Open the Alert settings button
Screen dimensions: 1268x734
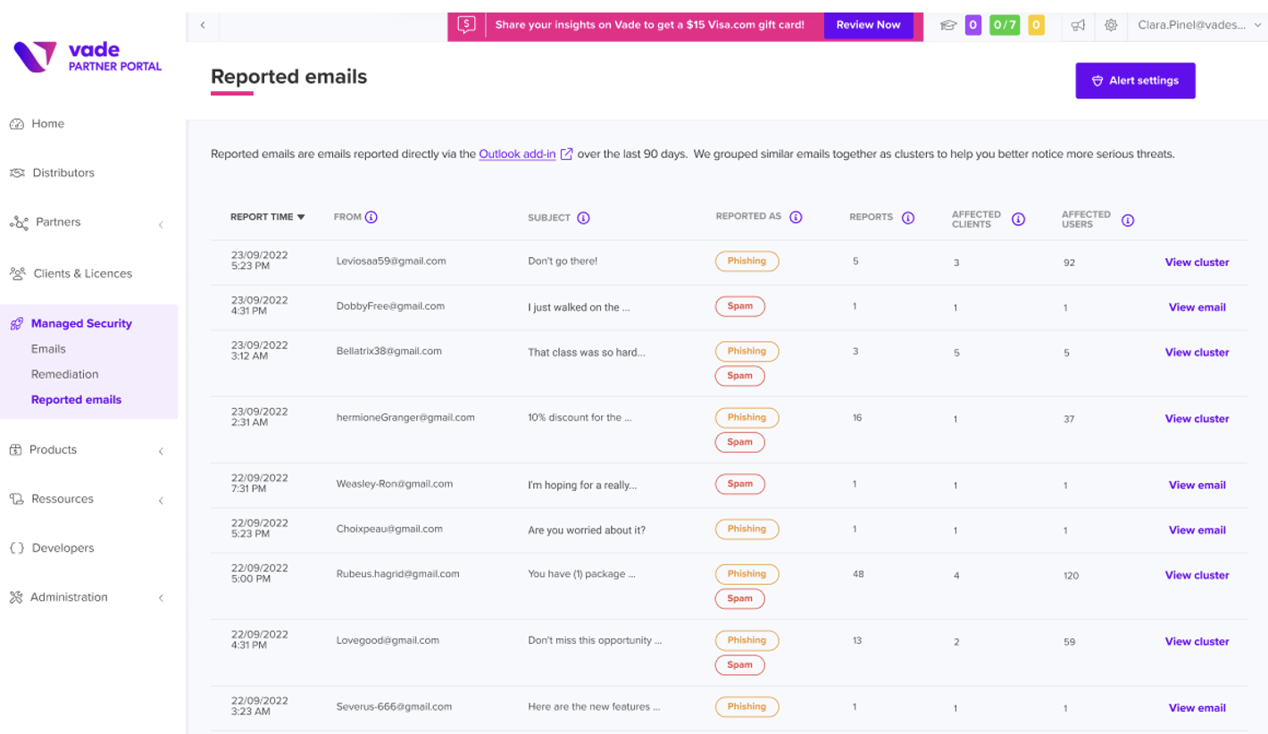[x=1135, y=80]
